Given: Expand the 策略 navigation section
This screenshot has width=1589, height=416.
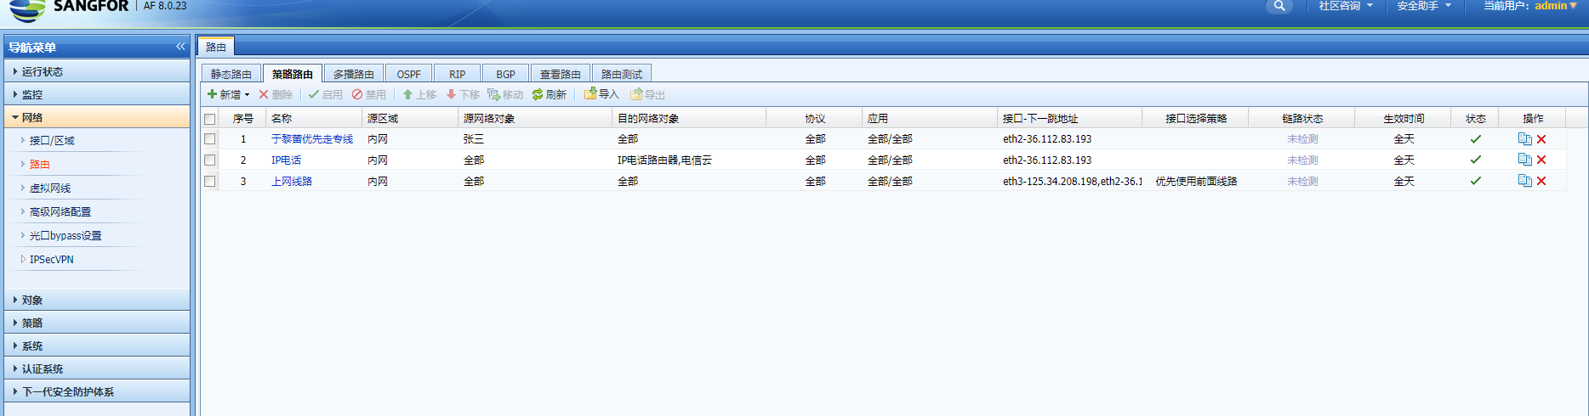Looking at the screenshot, I should pyautogui.click(x=96, y=323).
